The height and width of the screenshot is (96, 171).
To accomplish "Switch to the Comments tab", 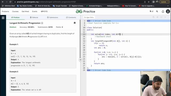I will pyautogui.click(x=71, y=17).
